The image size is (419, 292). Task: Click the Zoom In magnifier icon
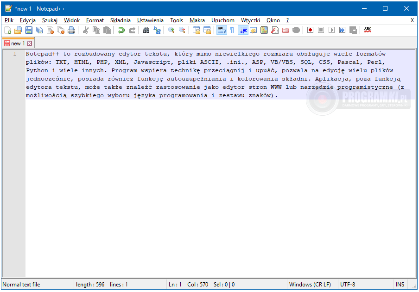click(171, 30)
